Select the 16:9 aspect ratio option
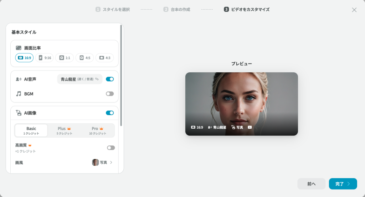365x197 pixels. point(24,58)
